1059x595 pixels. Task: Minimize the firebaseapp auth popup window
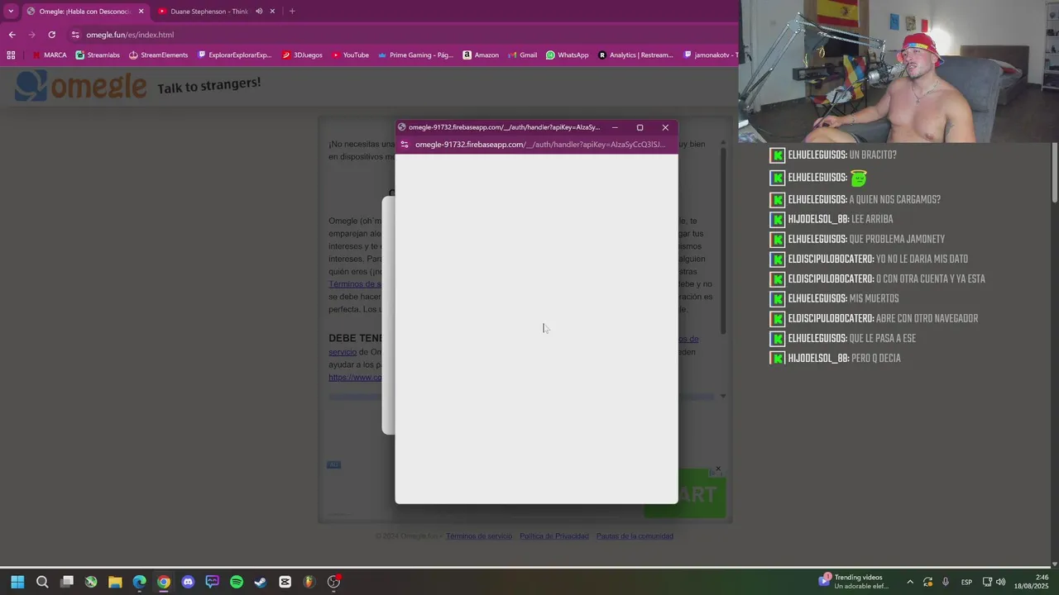(615, 127)
